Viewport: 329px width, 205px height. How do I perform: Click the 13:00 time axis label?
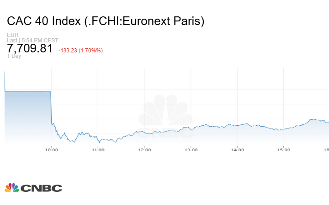pos(191,150)
